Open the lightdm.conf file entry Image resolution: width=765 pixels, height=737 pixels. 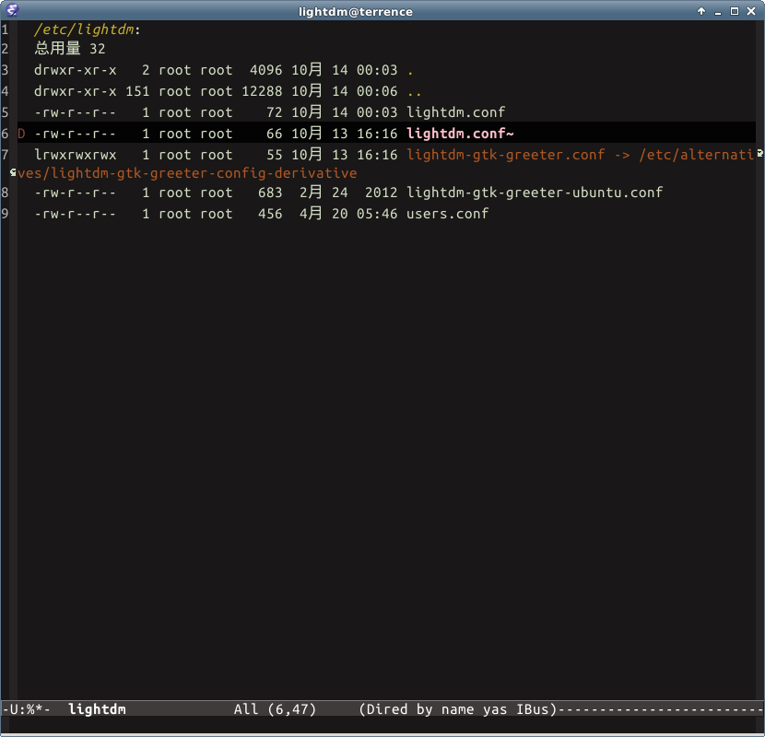tap(455, 112)
